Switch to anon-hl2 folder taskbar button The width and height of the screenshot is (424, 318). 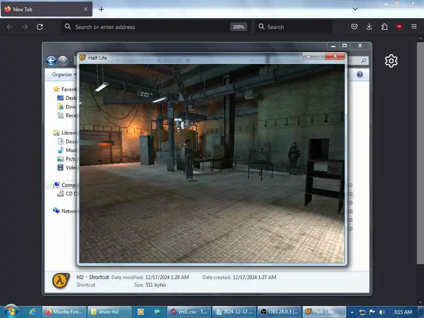(x=110, y=312)
